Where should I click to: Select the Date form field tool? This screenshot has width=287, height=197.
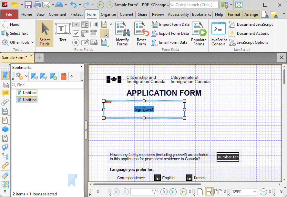(94, 33)
